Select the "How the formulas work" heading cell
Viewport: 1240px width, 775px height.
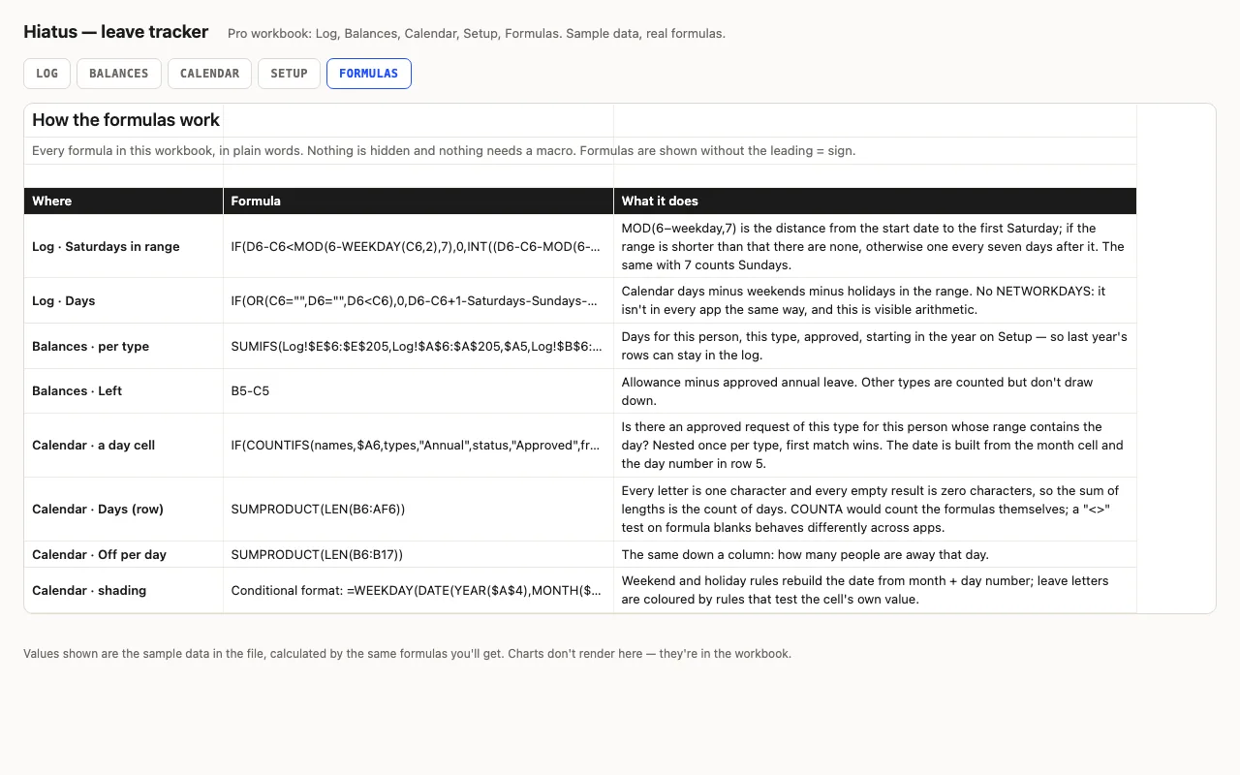pos(126,120)
